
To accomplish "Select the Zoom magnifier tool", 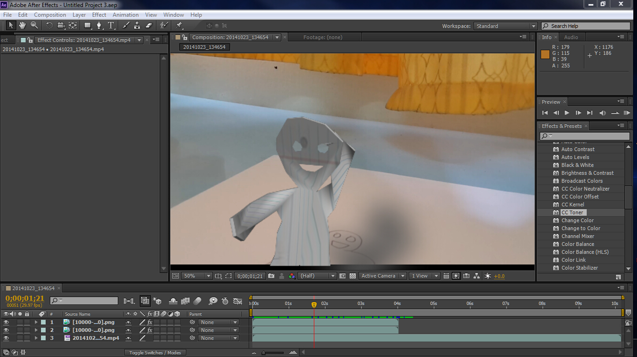I will coord(34,25).
